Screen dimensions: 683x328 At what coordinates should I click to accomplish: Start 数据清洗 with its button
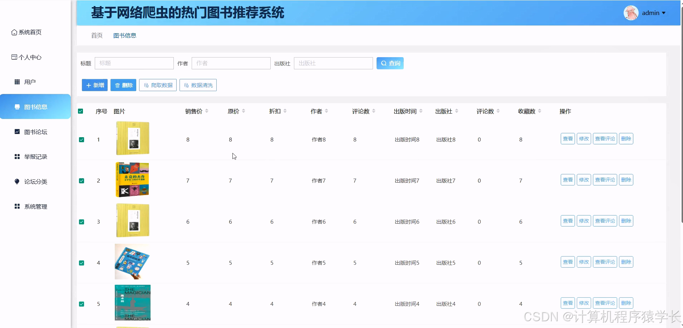[x=198, y=85]
